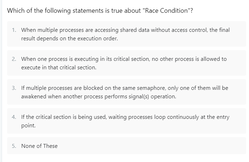Click the 'awakened when another process' line
This screenshot has width=249, height=162.
click(98, 97)
